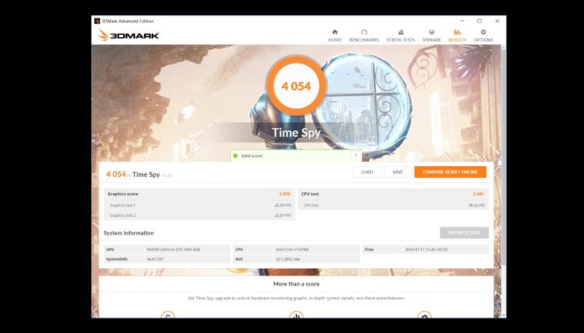The image size is (584, 333).
Task: Click the 3DMark logo
Action: point(128,35)
